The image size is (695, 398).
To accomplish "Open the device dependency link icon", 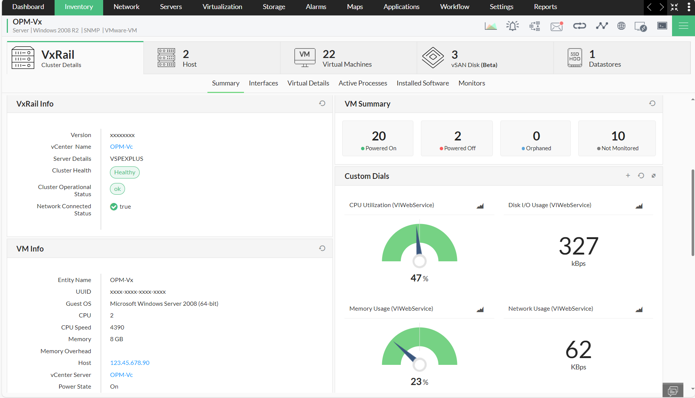I will tap(579, 26).
